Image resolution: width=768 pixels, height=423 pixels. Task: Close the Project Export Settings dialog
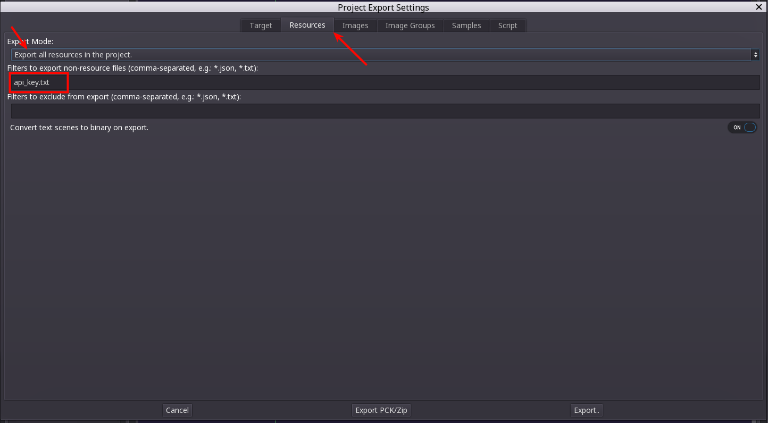point(759,7)
